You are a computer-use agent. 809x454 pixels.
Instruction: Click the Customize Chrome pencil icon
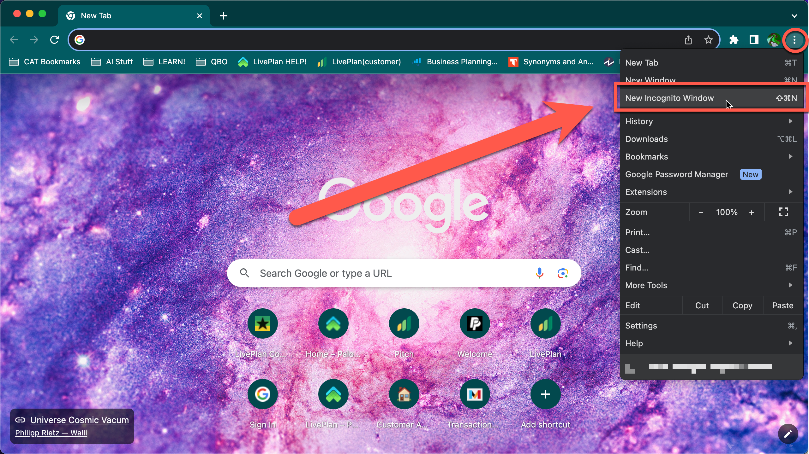click(788, 434)
